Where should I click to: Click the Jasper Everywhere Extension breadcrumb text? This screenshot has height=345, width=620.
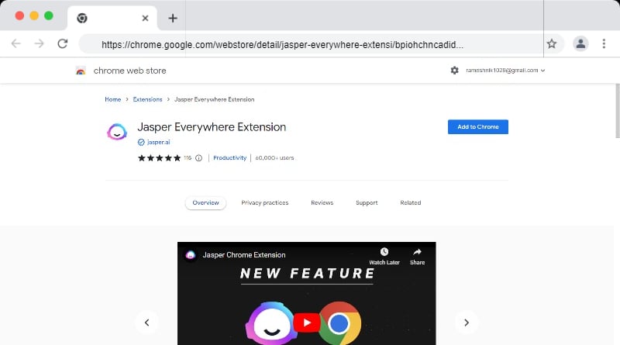215,99
